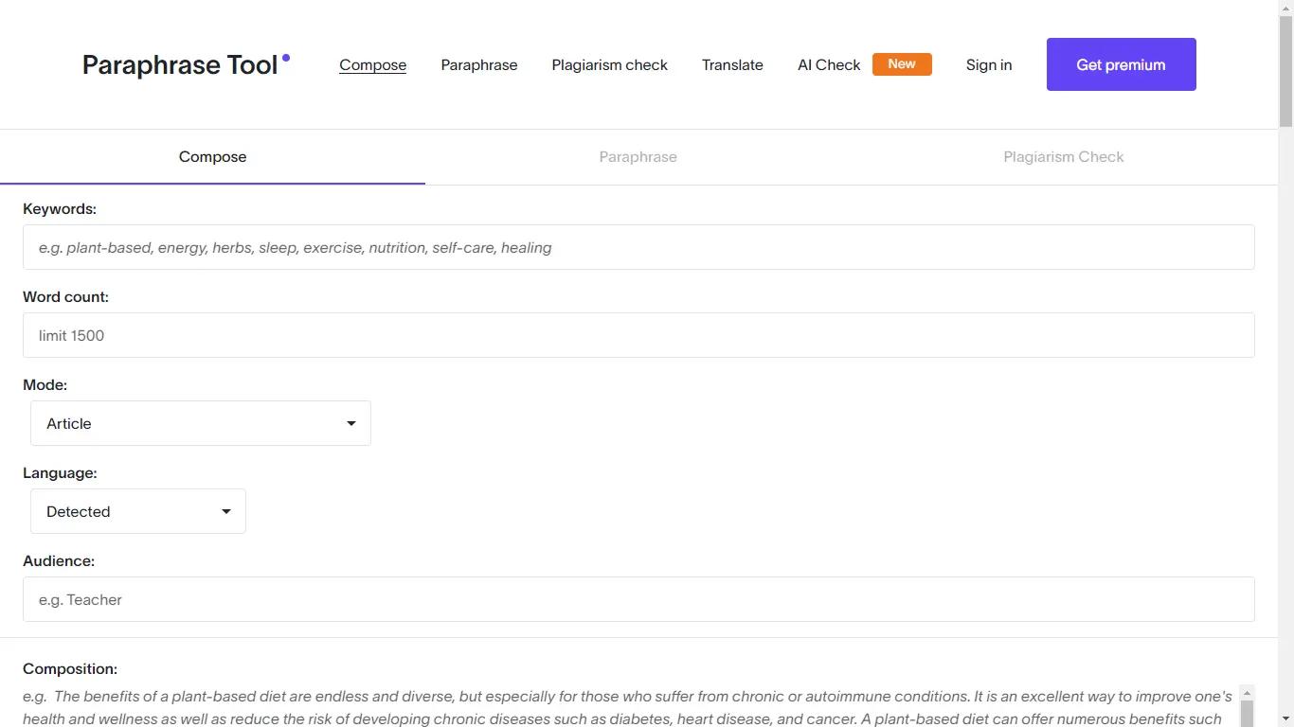Click the Mode: label text
The width and height of the screenshot is (1294, 727).
(45, 385)
